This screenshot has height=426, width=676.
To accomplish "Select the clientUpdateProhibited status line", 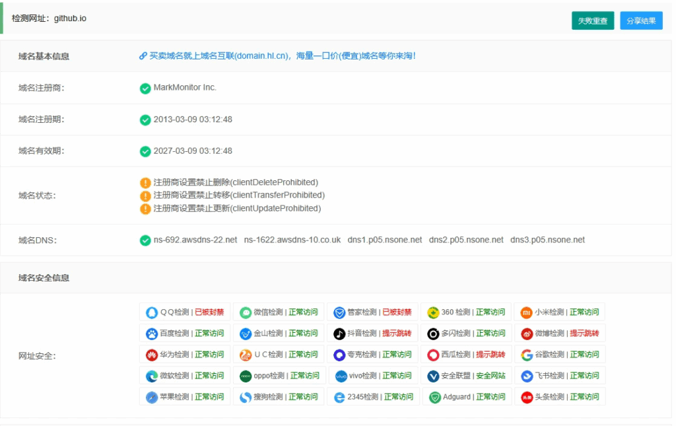I will 237,209.
